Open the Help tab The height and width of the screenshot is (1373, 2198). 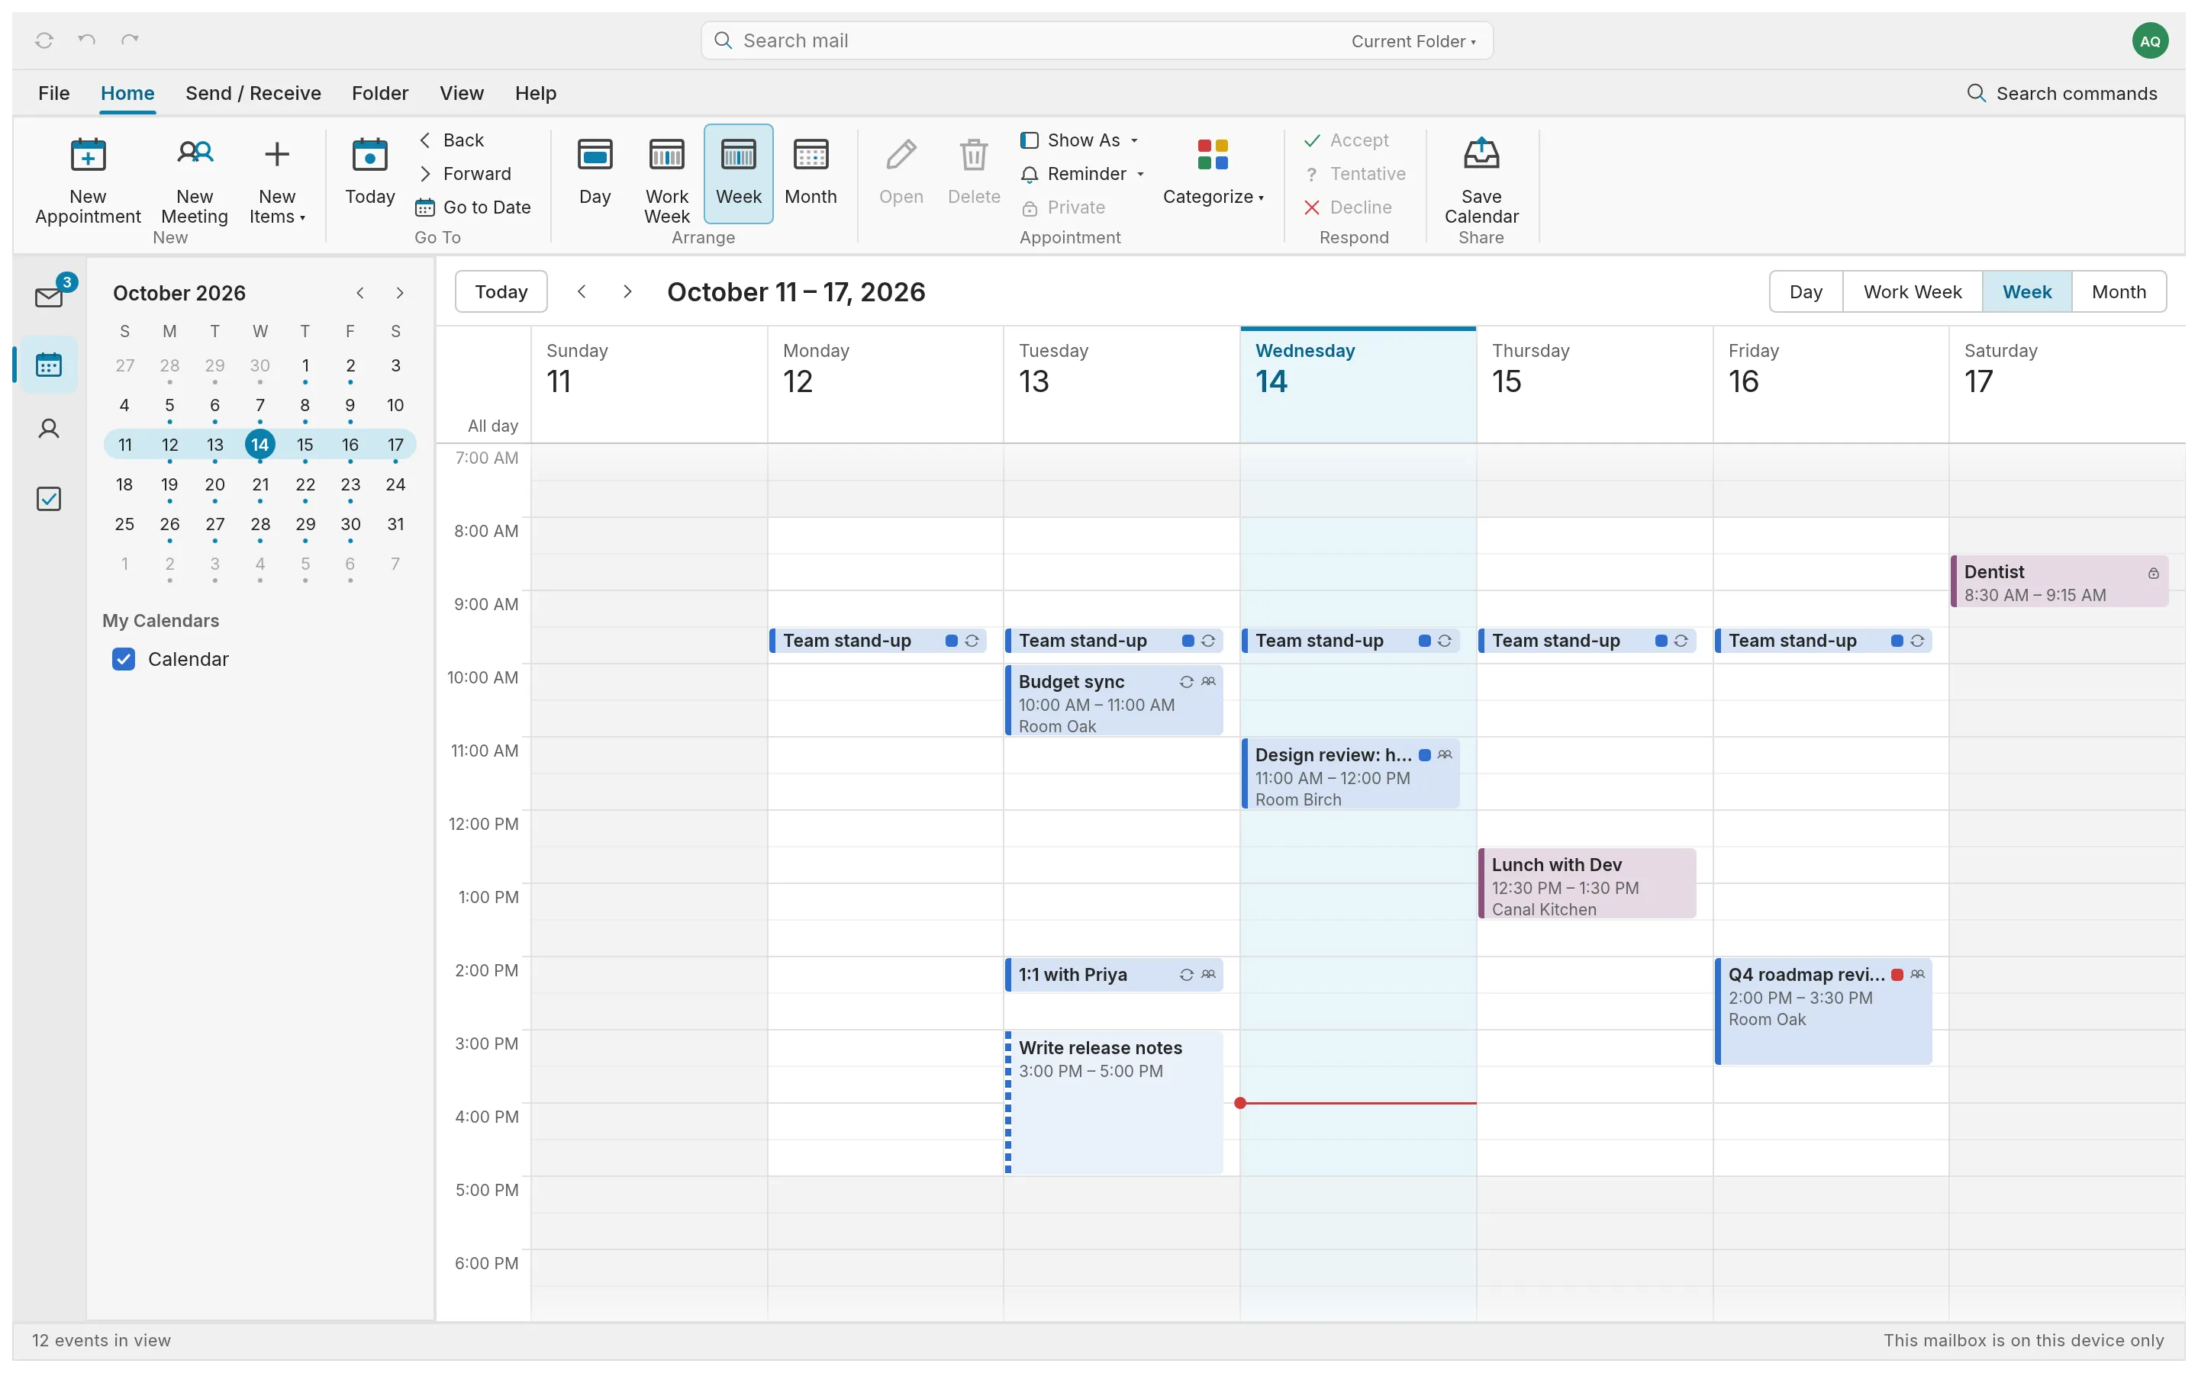[535, 92]
